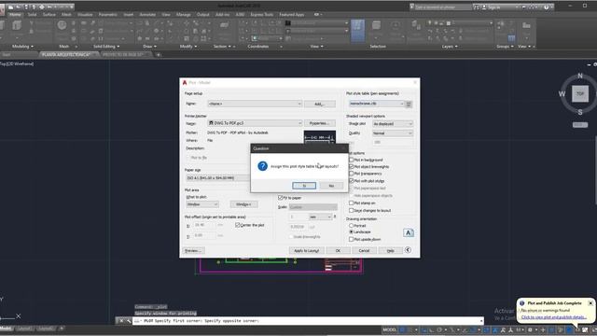
Task: Open the plot style table editor icon
Action: (x=409, y=104)
